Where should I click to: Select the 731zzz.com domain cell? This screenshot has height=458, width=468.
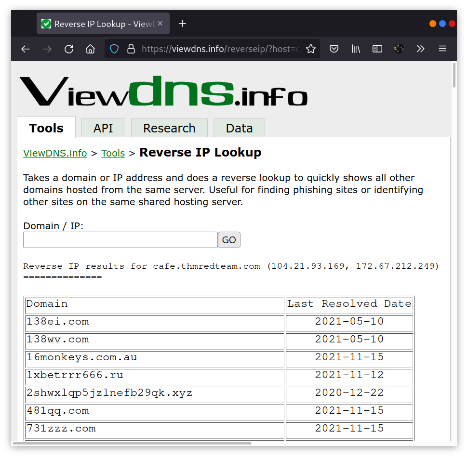(x=155, y=431)
